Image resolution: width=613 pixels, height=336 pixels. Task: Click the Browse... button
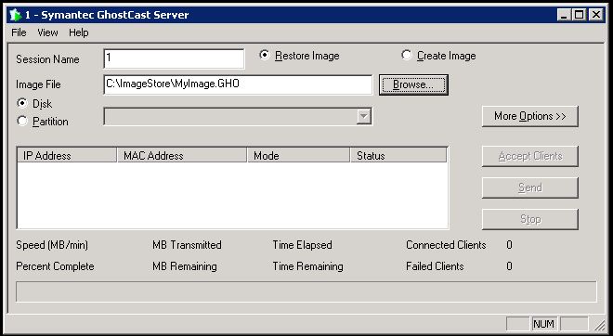pos(413,84)
